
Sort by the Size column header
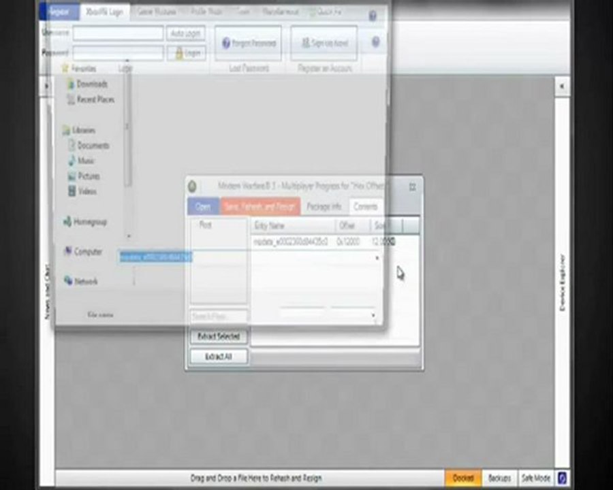(x=386, y=225)
